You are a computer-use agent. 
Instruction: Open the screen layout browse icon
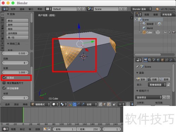point(49,9)
